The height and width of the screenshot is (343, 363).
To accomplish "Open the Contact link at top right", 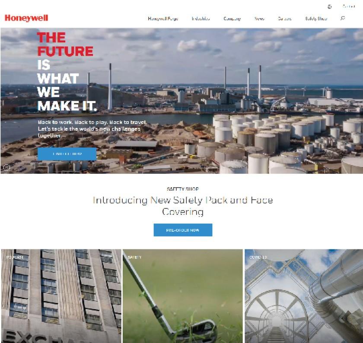I will coord(349,6).
